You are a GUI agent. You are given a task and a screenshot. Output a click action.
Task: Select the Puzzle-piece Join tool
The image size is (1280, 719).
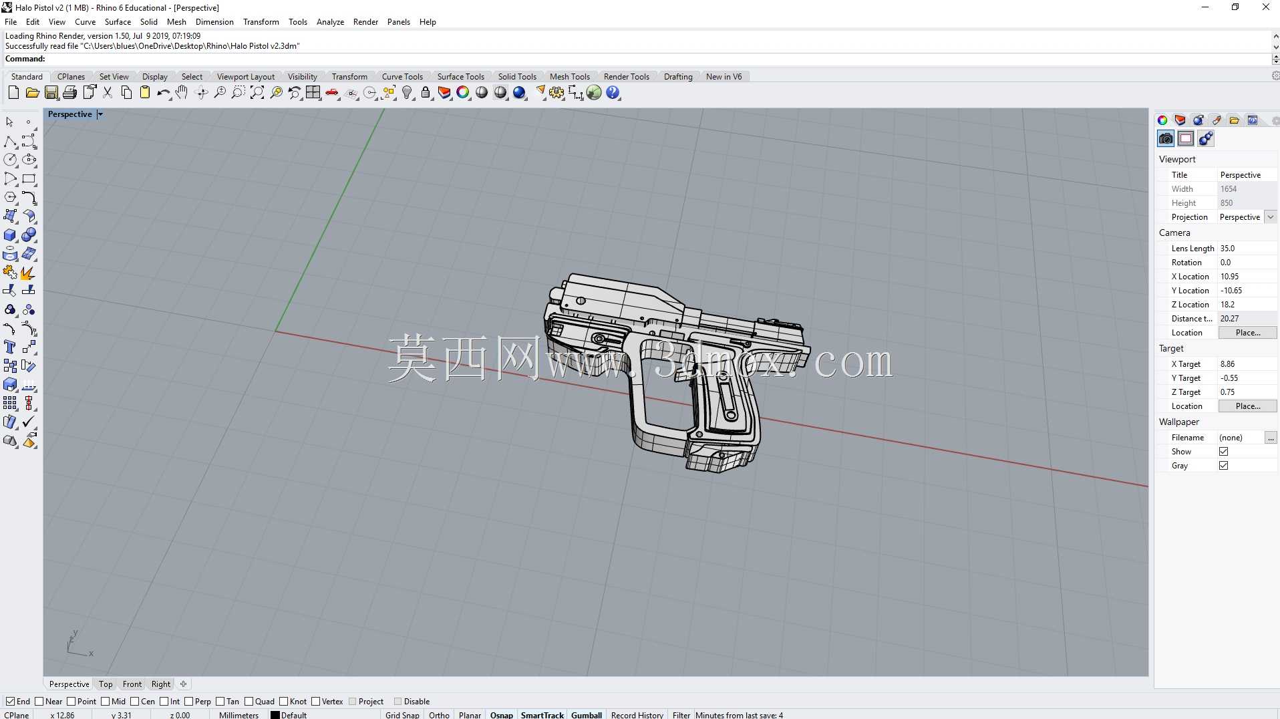(x=10, y=273)
